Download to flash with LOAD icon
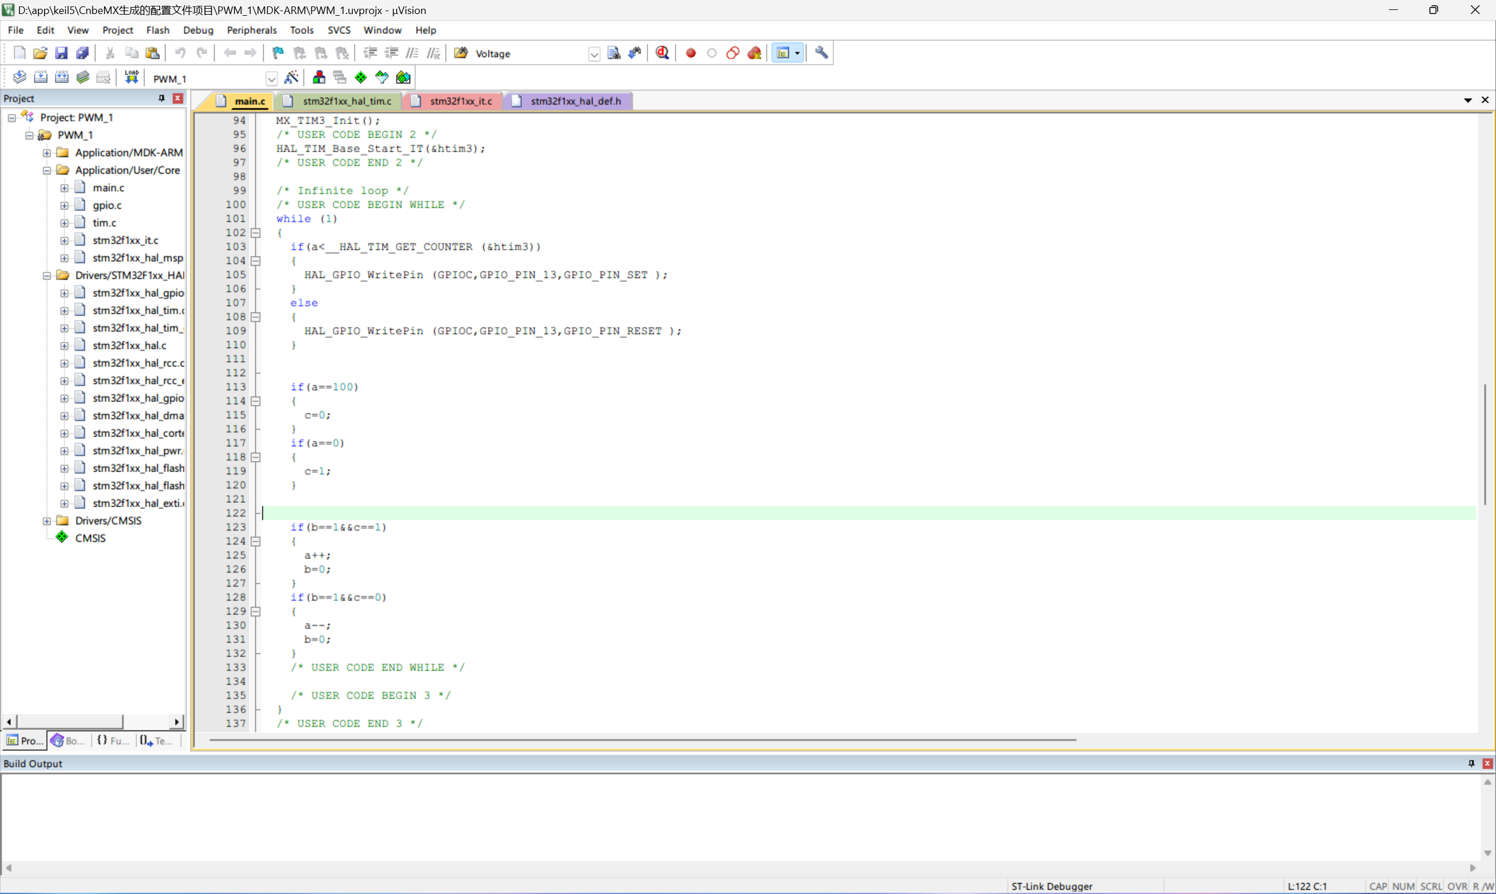Image resolution: width=1496 pixels, height=894 pixels. point(131,77)
